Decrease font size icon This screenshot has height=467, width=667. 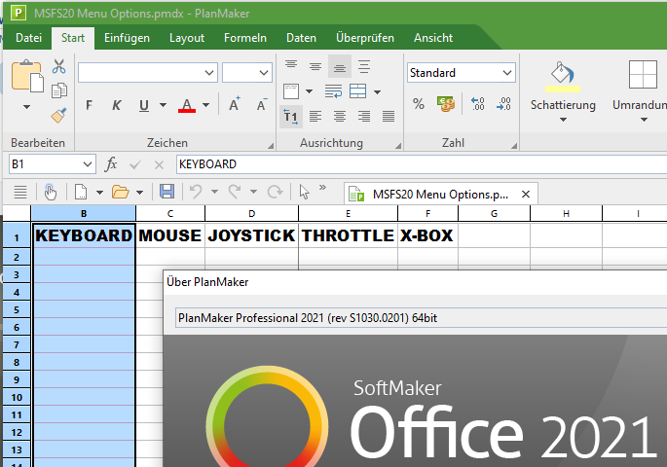(x=262, y=104)
